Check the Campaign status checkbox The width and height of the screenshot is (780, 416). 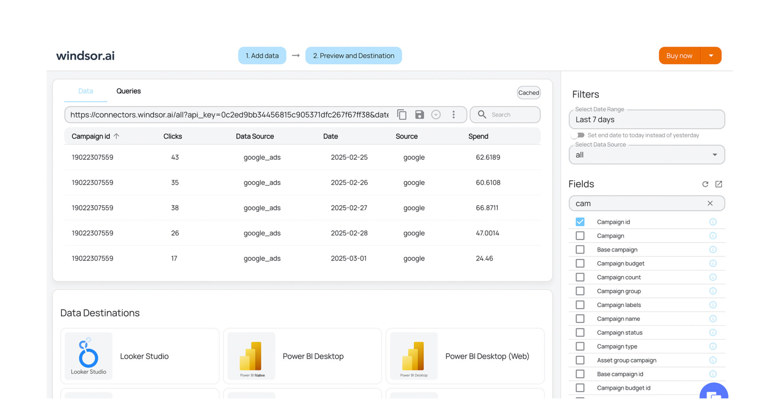click(x=580, y=332)
